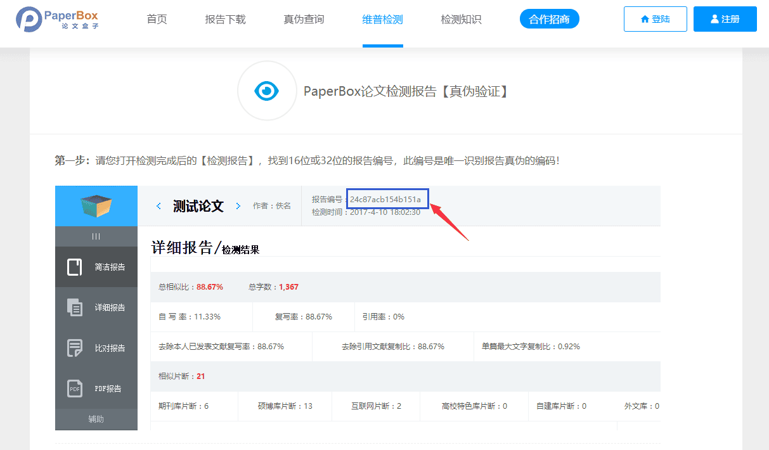Select the 维普检测 tab
The height and width of the screenshot is (450, 769).
pos(382,19)
